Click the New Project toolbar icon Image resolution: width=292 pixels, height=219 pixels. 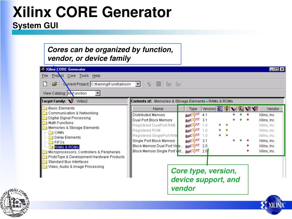coord(45,84)
